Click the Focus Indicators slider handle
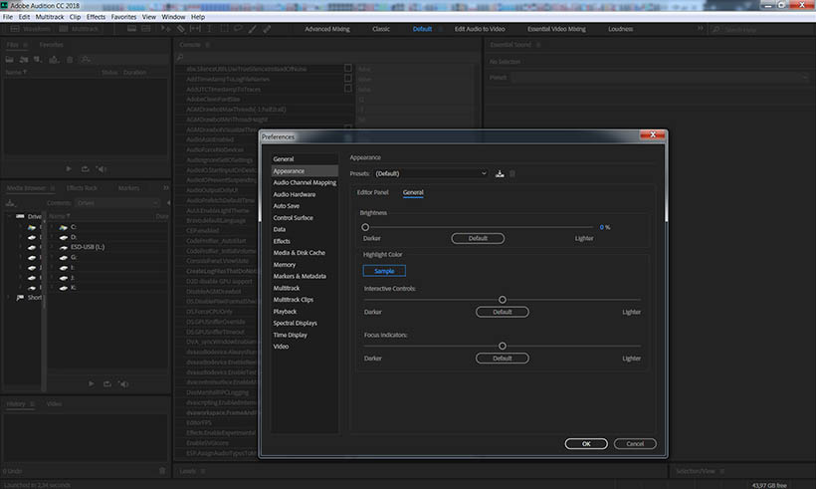Screen dimensions: 816x489 pos(503,346)
